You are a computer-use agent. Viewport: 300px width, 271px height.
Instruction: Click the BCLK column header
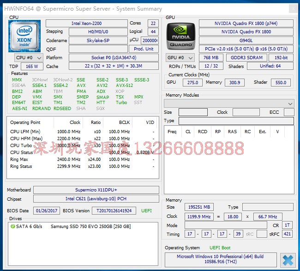coord(118,123)
